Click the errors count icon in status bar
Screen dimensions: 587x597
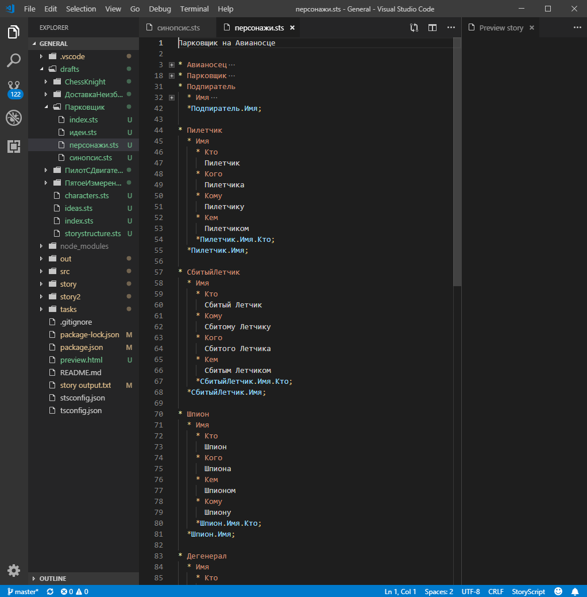point(67,591)
